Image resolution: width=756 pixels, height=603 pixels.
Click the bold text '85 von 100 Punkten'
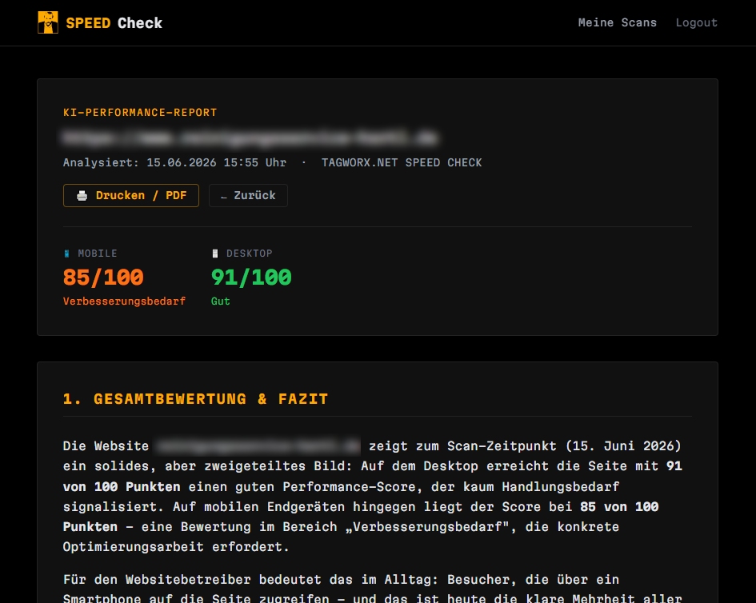tap(361, 517)
